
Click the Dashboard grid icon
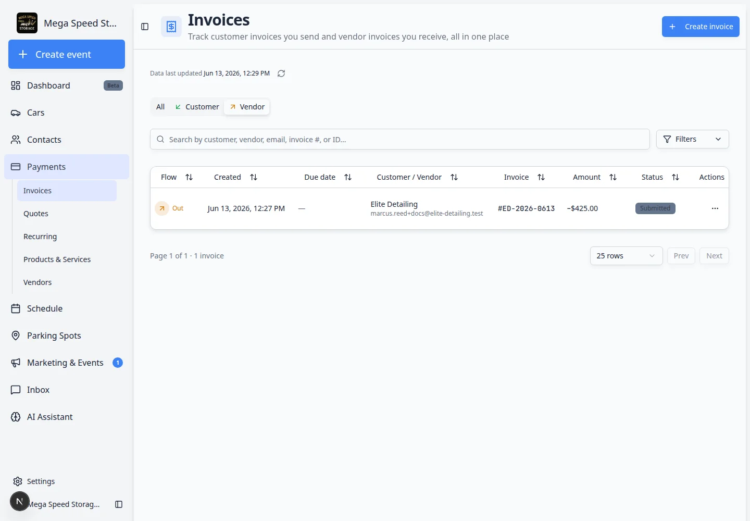(x=16, y=85)
